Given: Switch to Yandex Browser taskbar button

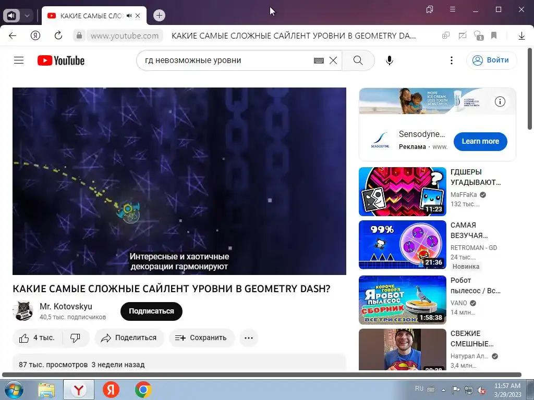Looking at the screenshot, I should (x=79, y=390).
